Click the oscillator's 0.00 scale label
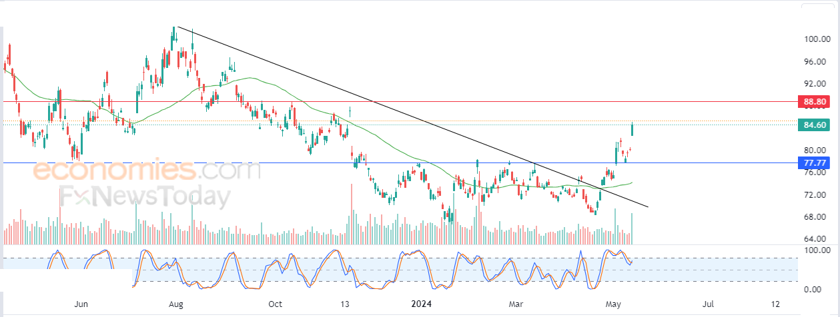This screenshot has height=317, width=840. coord(816,290)
